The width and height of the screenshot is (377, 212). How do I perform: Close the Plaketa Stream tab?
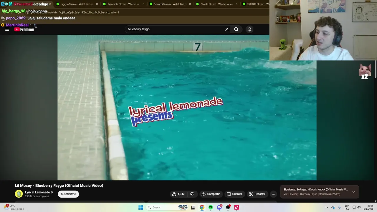pyautogui.click(x=237, y=4)
